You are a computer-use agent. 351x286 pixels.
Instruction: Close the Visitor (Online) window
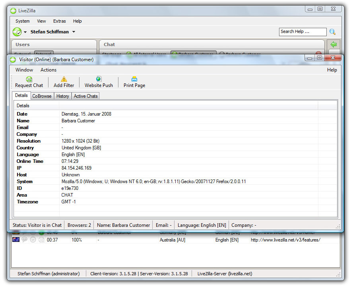coord(333,58)
